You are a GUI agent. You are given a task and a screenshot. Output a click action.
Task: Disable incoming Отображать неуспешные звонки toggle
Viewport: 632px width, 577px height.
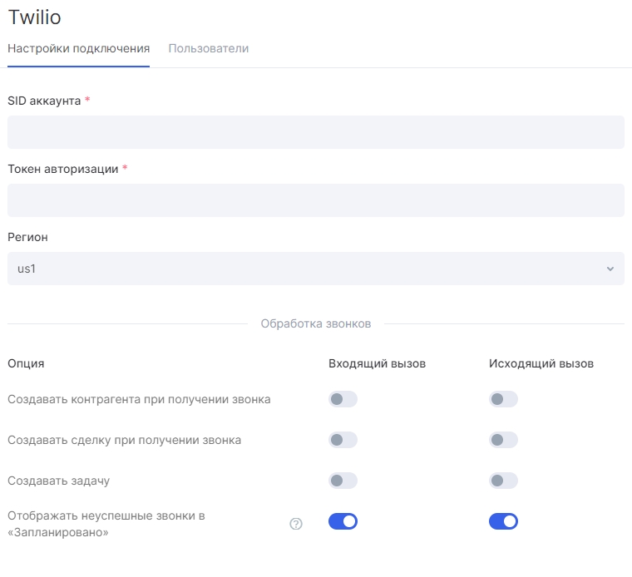(x=343, y=521)
